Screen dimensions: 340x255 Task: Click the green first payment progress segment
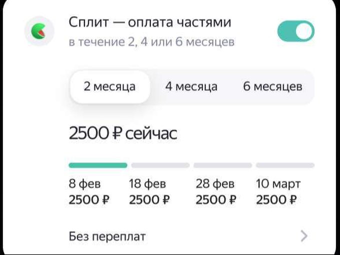(x=97, y=165)
